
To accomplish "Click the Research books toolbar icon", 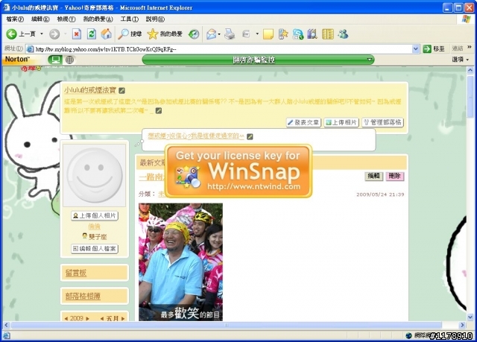I will point(312,34).
